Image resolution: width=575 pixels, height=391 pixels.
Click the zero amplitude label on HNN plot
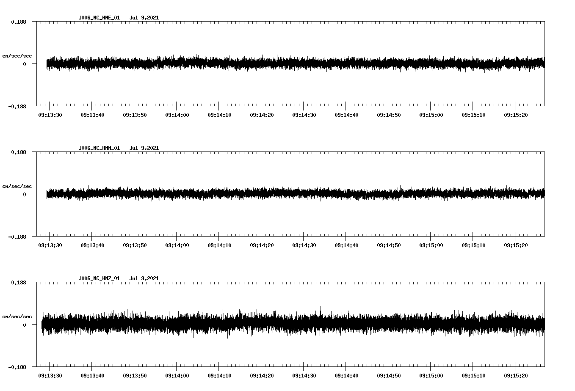(25, 194)
